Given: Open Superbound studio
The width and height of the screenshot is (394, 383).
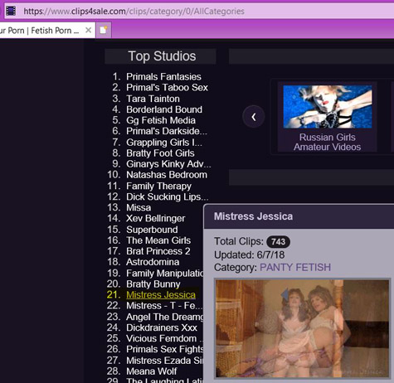Looking at the screenshot, I should click(152, 230).
